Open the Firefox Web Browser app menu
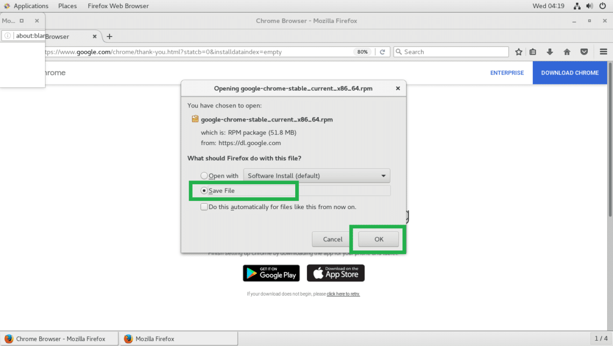 118,6
